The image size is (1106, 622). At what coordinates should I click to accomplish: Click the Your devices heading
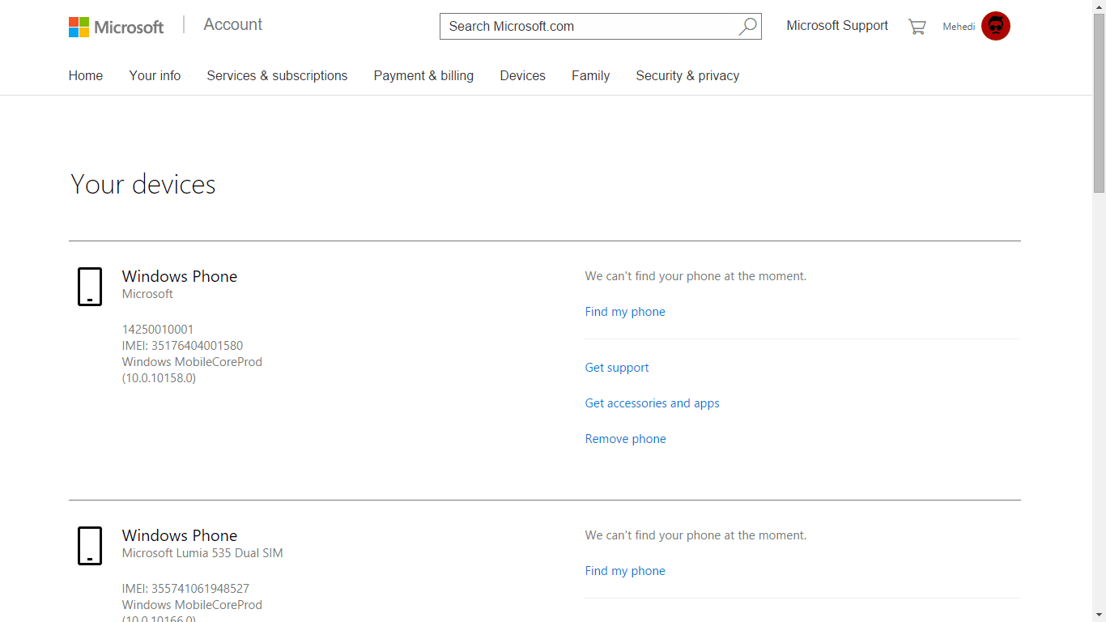(143, 185)
